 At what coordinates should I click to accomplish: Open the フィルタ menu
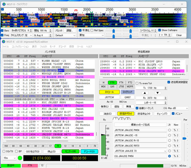tap(43, 46)
